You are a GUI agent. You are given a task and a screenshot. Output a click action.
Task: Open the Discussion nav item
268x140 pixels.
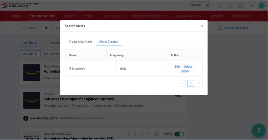click(241, 16)
